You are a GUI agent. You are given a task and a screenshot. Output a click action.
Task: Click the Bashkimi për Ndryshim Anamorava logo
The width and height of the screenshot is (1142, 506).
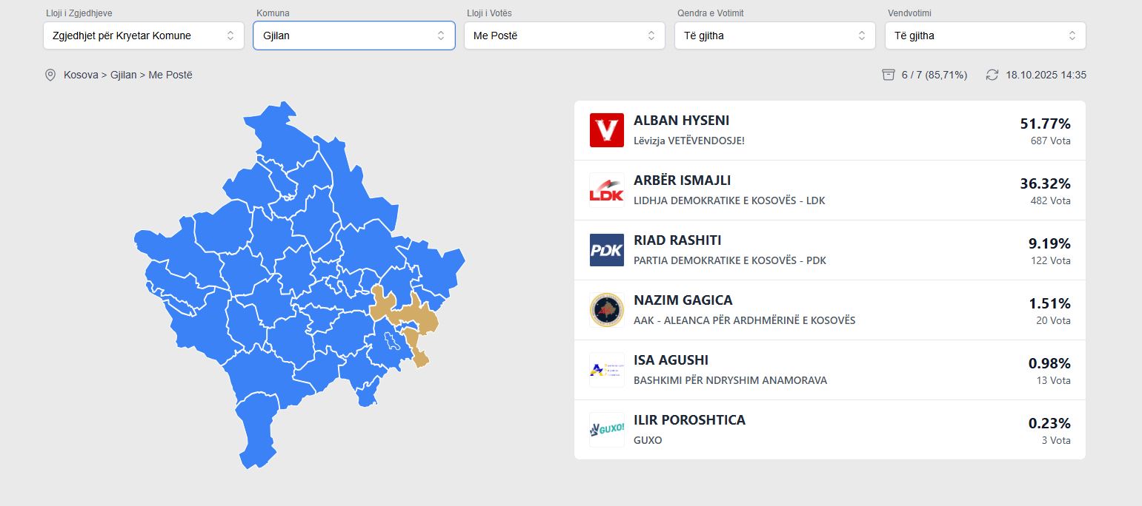pos(606,370)
